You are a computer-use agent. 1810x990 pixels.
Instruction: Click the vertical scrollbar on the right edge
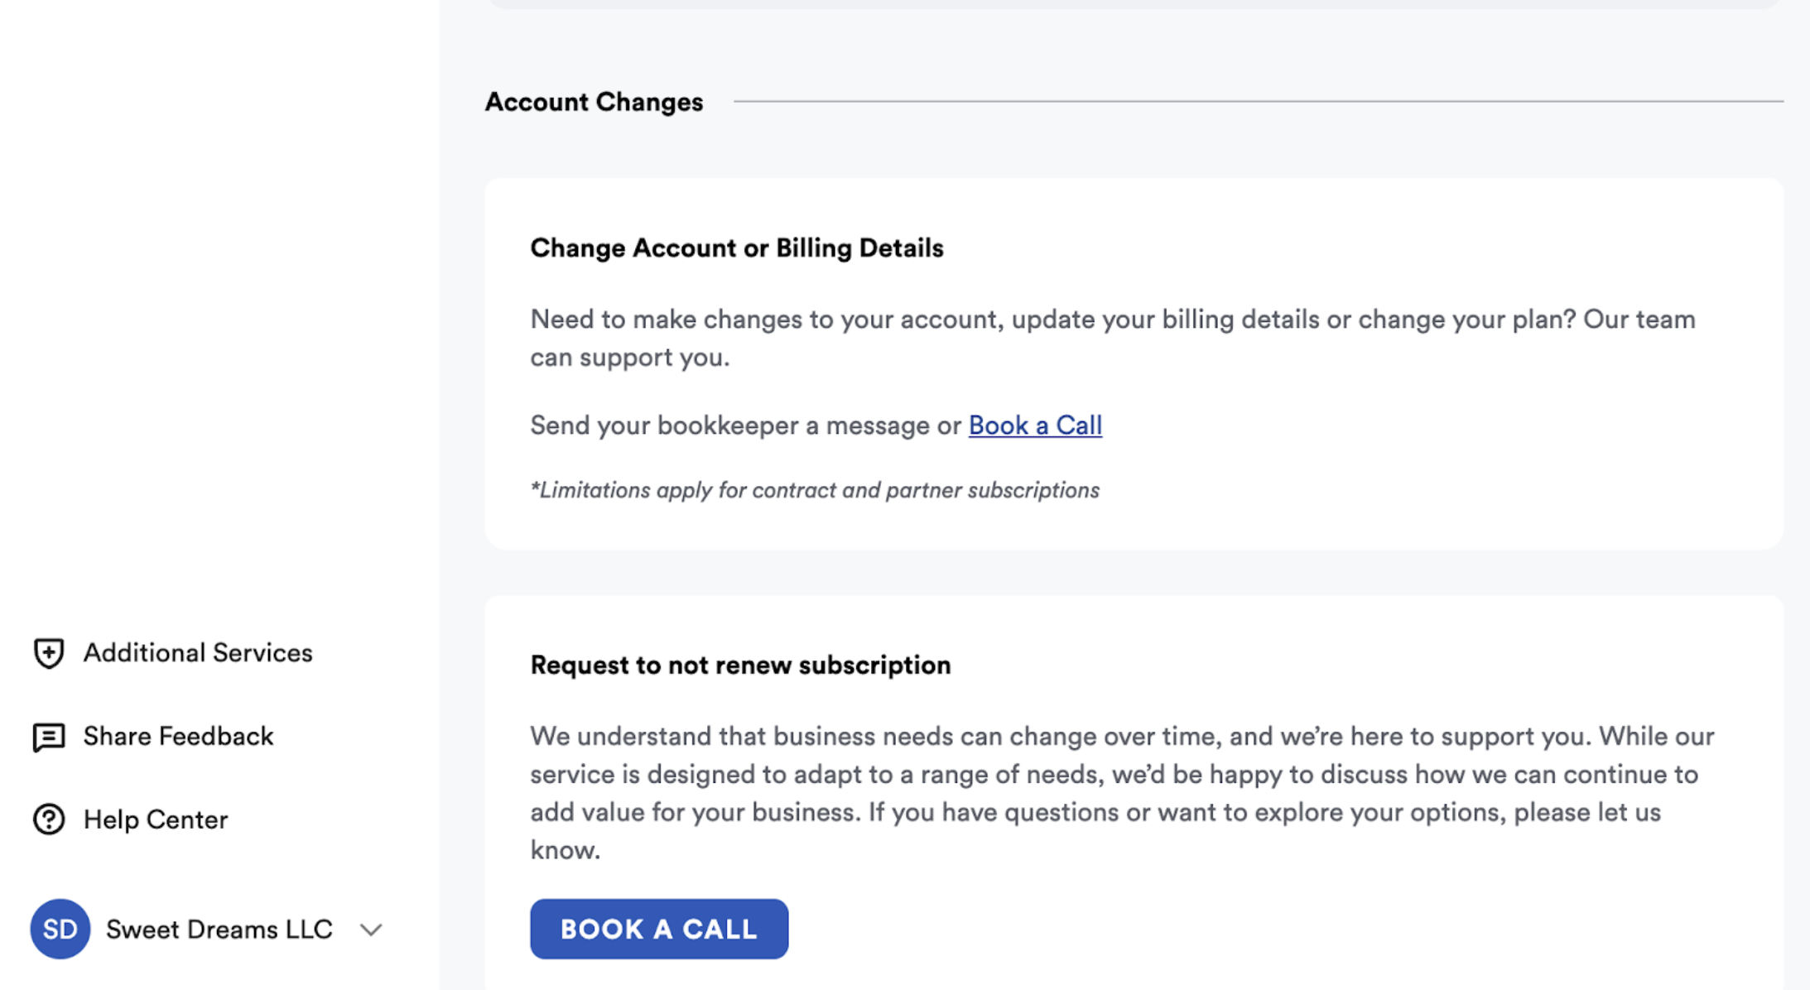[x=1803, y=495]
